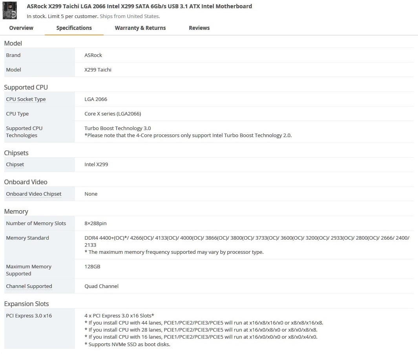Select the X299 Taichi model value
Image resolution: width=418 pixels, height=354 pixels.
(x=98, y=70)
